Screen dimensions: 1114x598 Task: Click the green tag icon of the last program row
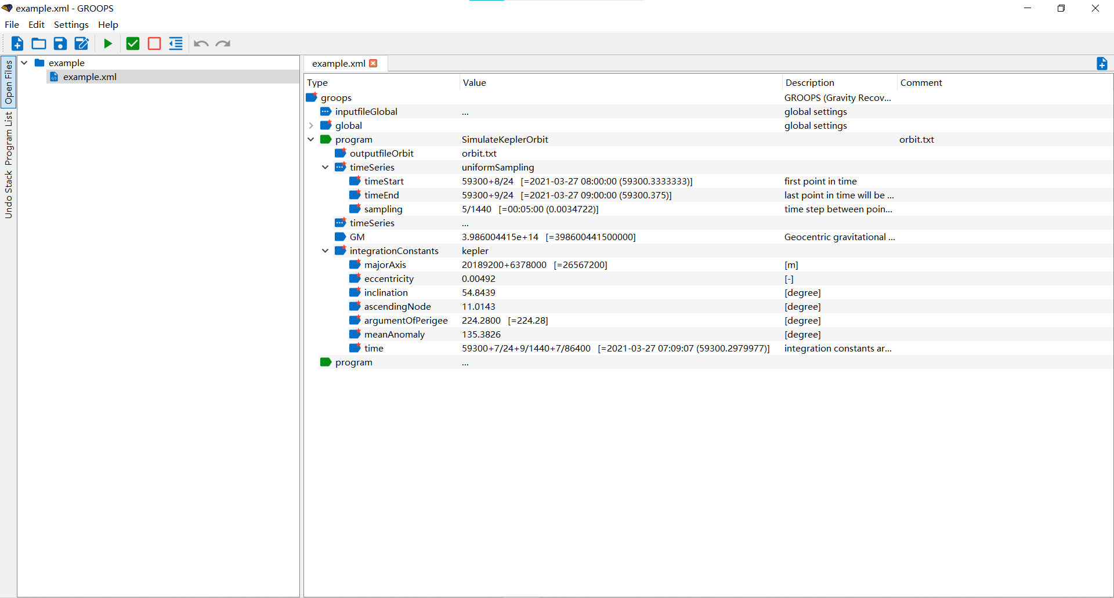(325, 362)
